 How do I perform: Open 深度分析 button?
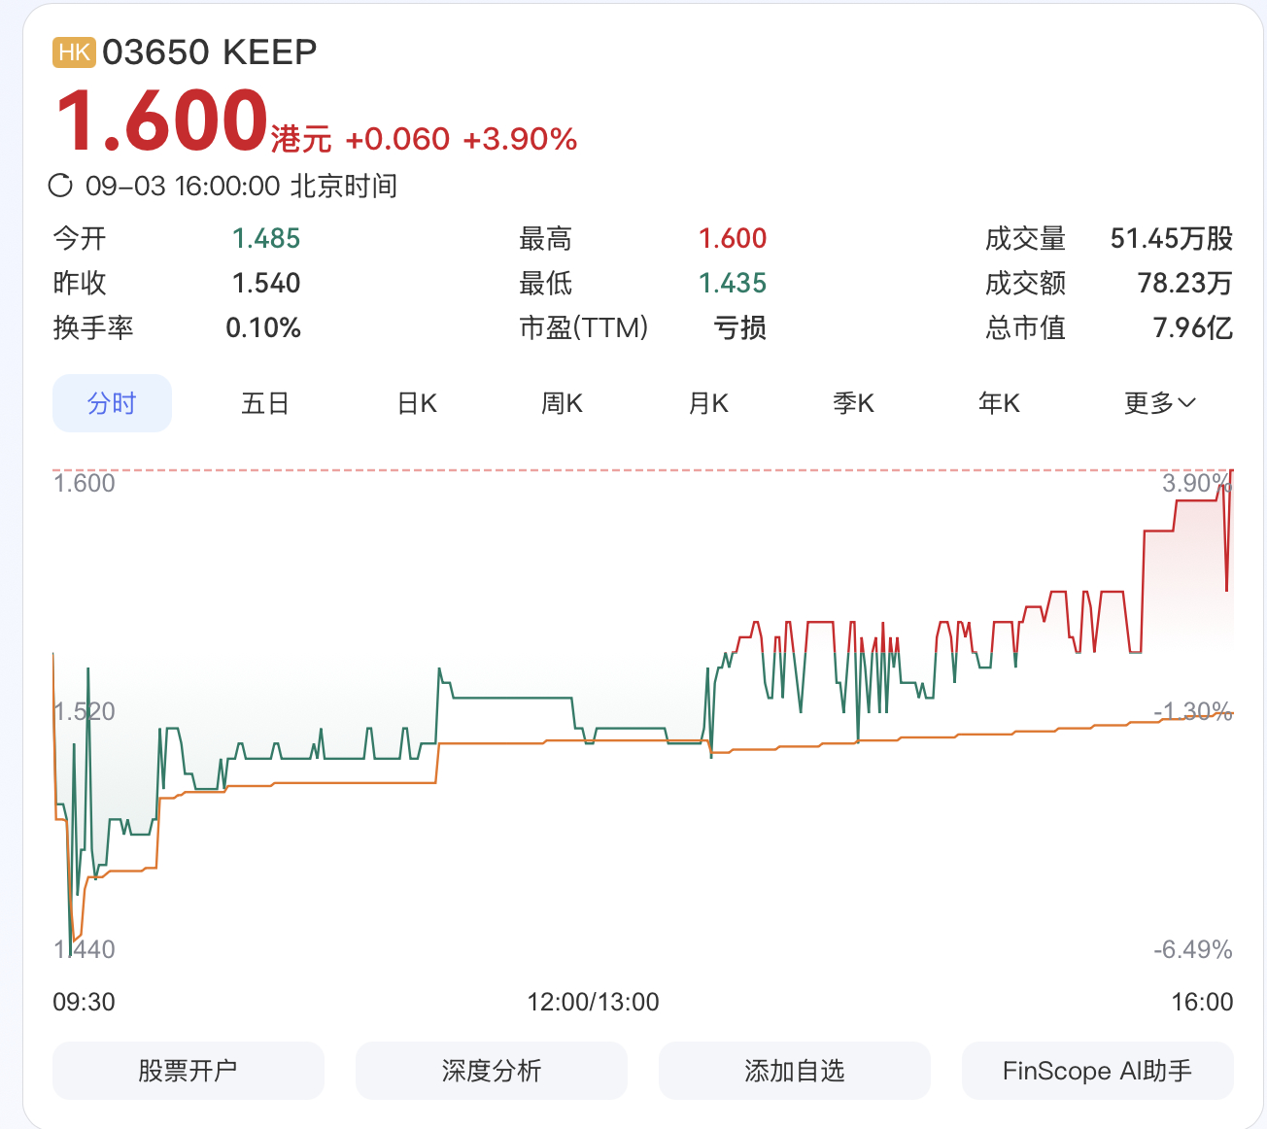(492, 1071)
